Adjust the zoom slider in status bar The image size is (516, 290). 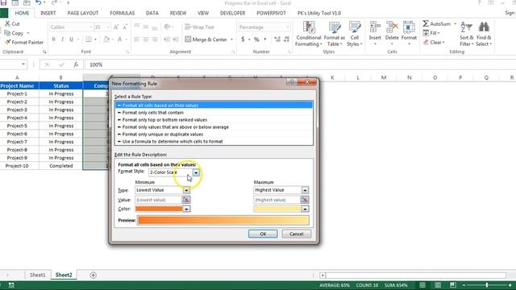(487, 285)
